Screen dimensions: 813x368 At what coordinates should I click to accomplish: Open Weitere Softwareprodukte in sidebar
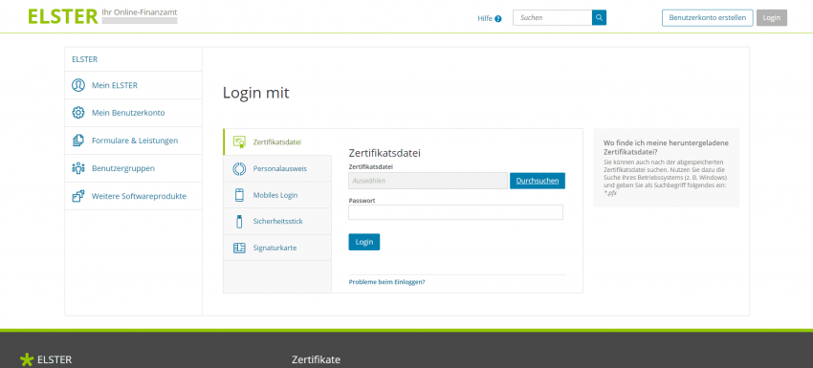click(x=133, y=196)
